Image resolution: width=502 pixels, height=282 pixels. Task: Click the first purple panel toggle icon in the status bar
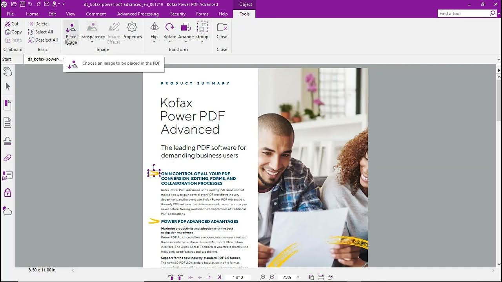click(x=171, y=277)
